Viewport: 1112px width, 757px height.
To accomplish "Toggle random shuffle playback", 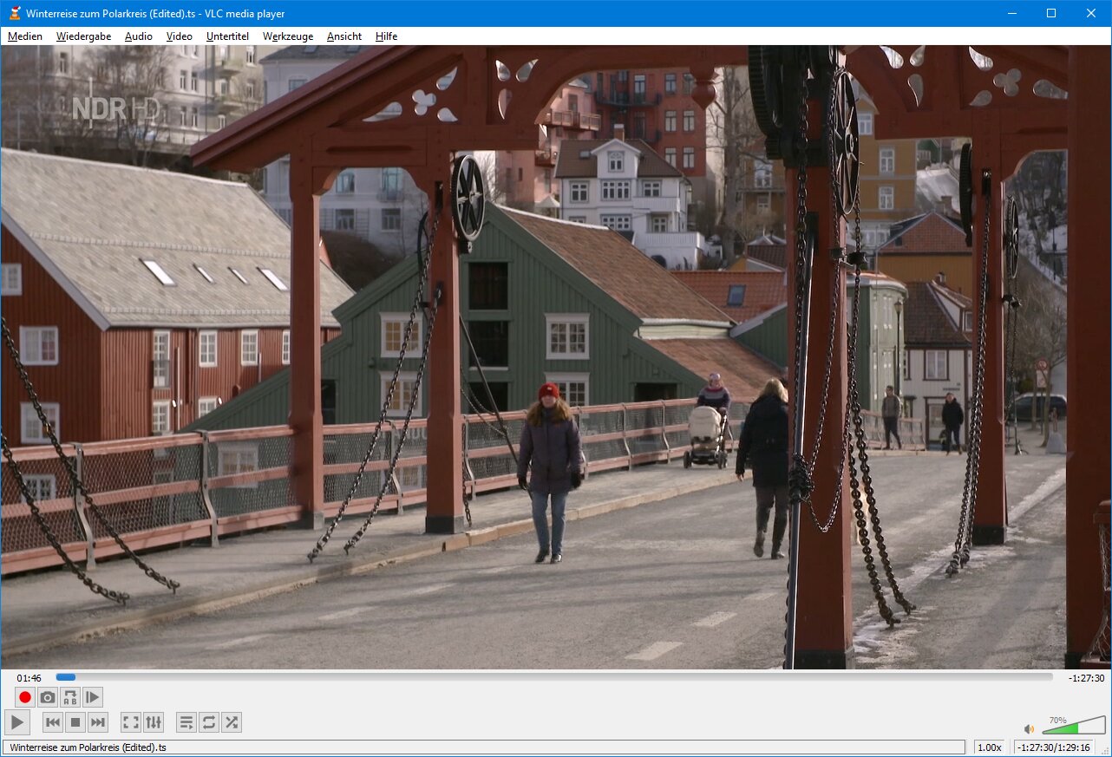I will 232,722.
